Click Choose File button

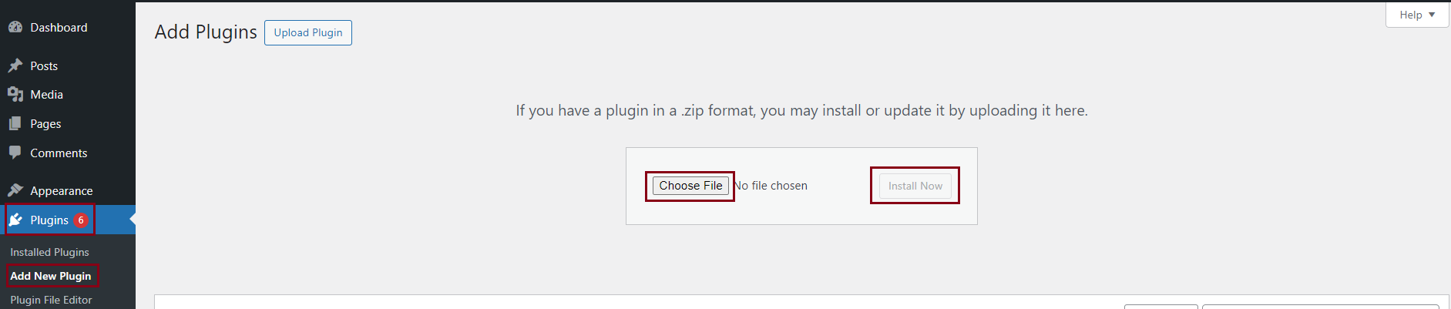[690, 186]
